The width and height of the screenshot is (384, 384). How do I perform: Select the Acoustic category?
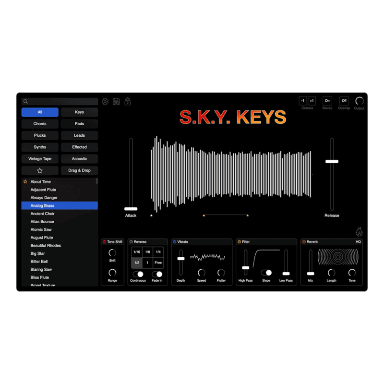click(x=79, y=159)
